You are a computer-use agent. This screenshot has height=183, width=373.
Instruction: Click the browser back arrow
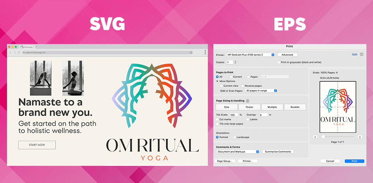point(10,53)
